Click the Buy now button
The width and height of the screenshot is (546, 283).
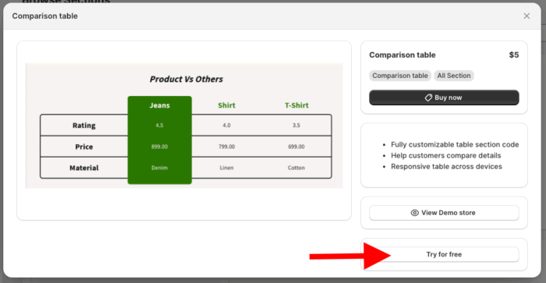coord(444,97)
